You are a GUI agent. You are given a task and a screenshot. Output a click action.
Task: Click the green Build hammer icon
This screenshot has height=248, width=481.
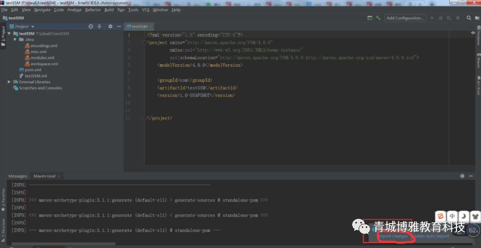click(378, 18)
